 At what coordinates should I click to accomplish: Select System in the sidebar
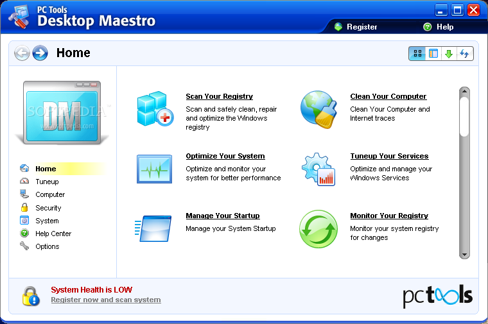pyautogui.click(x=47, y=221)
